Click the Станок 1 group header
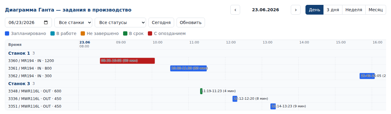 click(x=19, y=53)
